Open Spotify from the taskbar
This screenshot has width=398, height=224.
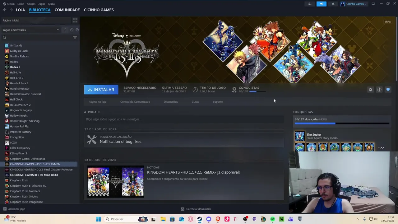(272, 219)
